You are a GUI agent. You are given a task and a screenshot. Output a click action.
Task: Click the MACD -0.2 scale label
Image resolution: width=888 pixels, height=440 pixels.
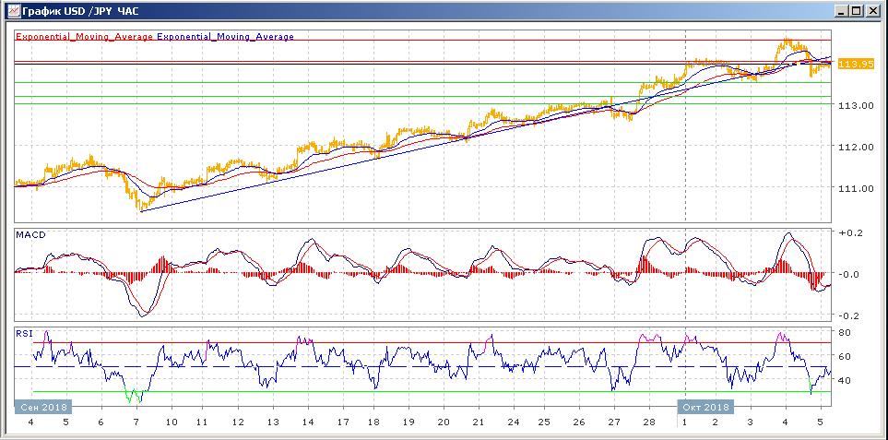(x=849, y=315)
